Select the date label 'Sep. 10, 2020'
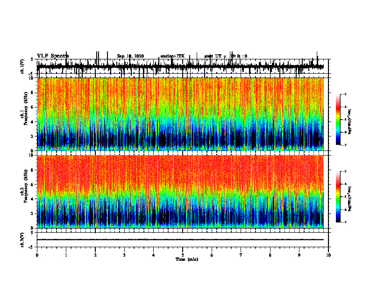The image size is (370, 286). click(x=130, y=56)
